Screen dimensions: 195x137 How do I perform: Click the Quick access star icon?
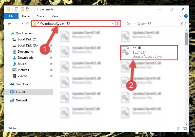tap(13, 33)
